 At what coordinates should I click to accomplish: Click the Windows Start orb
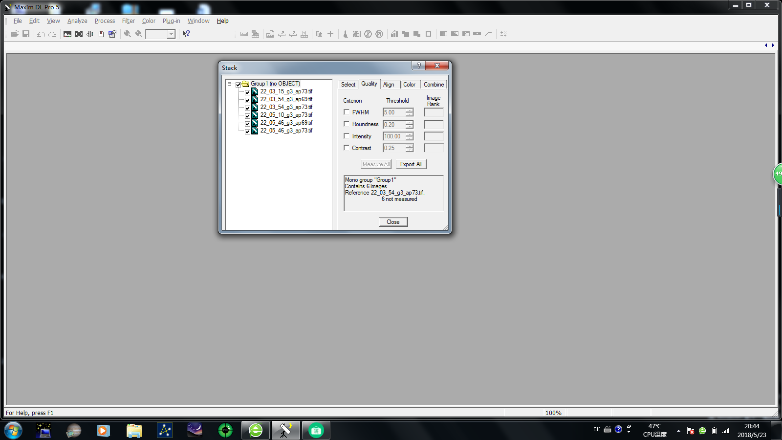click(x=13, y=431)
